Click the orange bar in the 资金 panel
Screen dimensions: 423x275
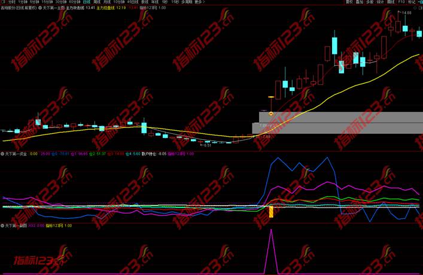271,212
